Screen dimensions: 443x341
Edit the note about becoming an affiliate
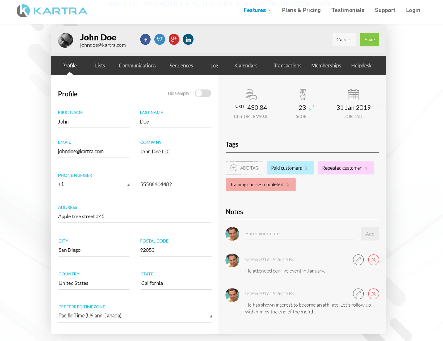pos(358,294)
